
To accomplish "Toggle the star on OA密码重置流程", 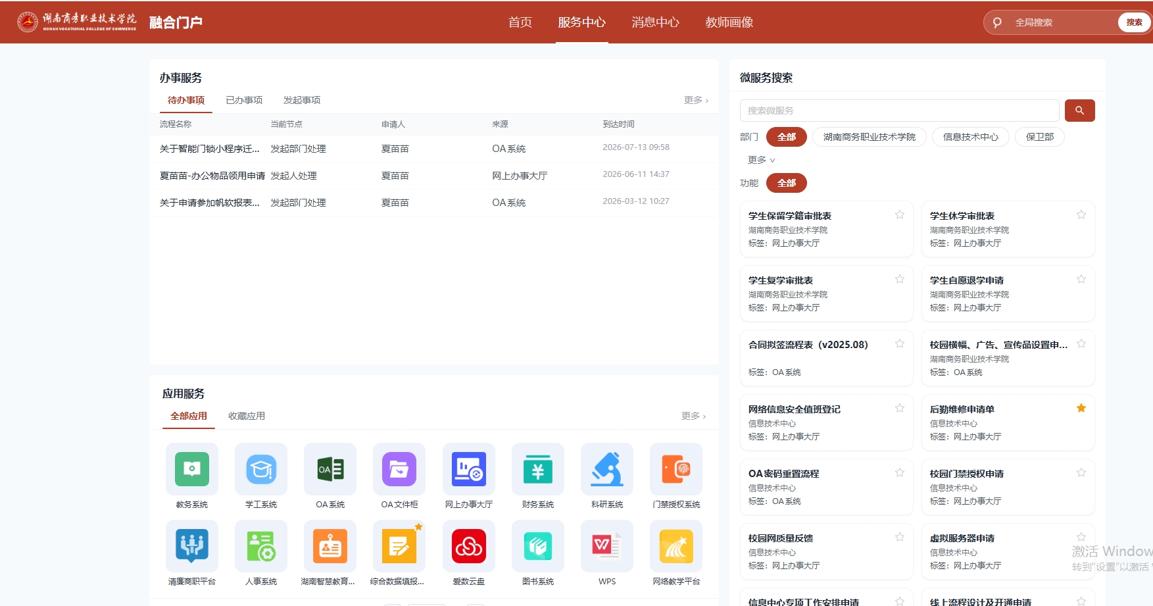I will (899, 472).
